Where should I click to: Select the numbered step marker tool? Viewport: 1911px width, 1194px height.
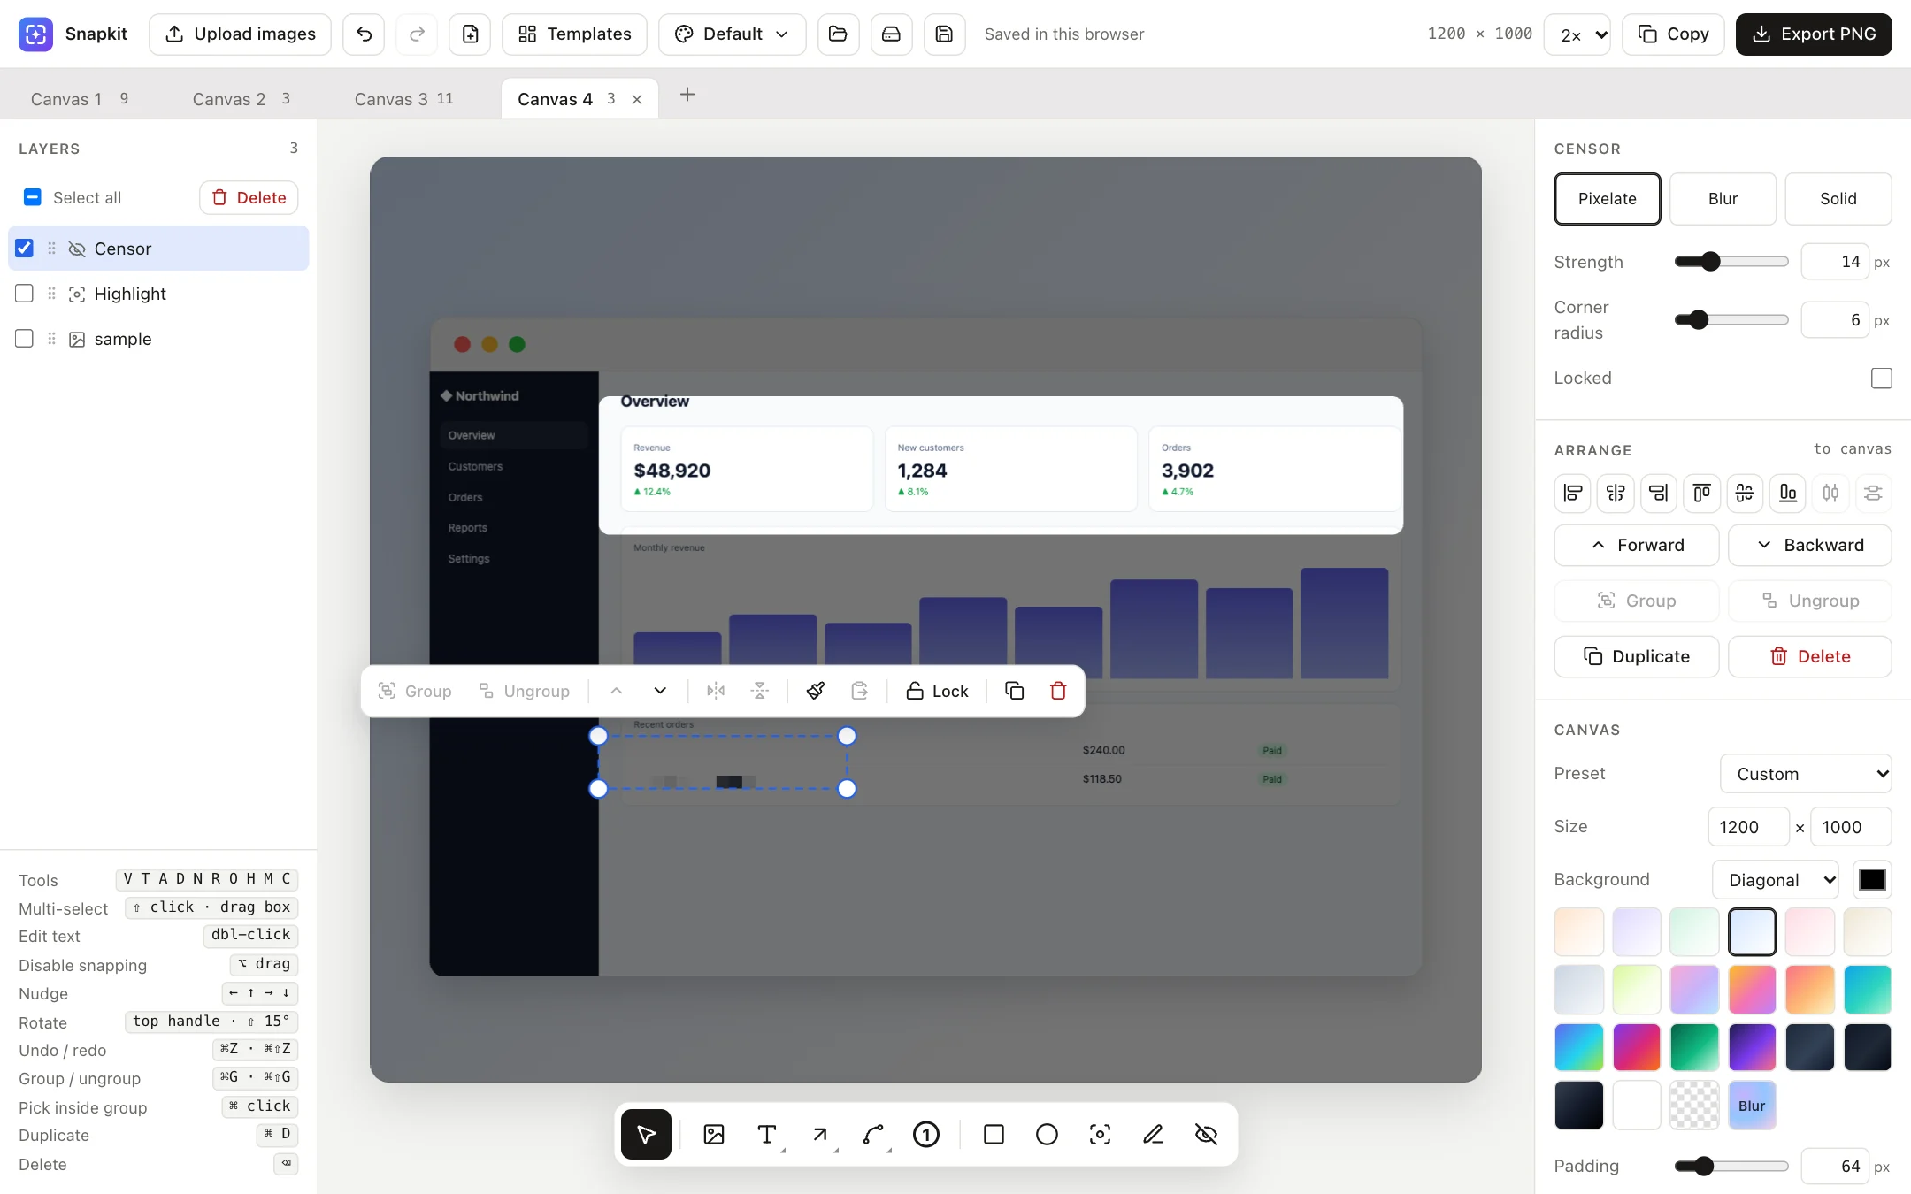point(926,1134)
